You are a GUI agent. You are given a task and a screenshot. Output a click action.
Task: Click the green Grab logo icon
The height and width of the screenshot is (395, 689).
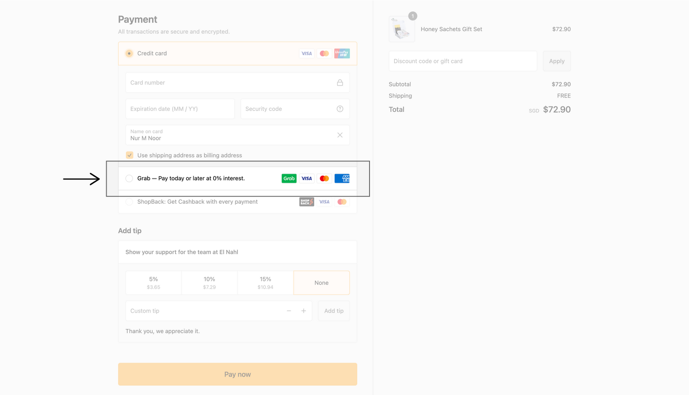[289, 178]
